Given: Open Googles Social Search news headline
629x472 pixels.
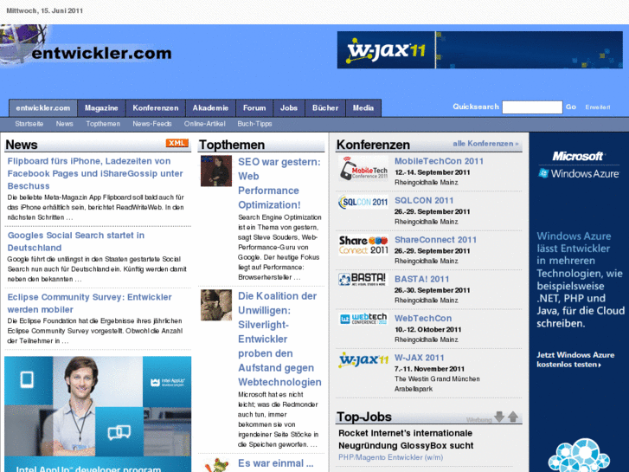Looking at the screenshot, I should [76, 242].
